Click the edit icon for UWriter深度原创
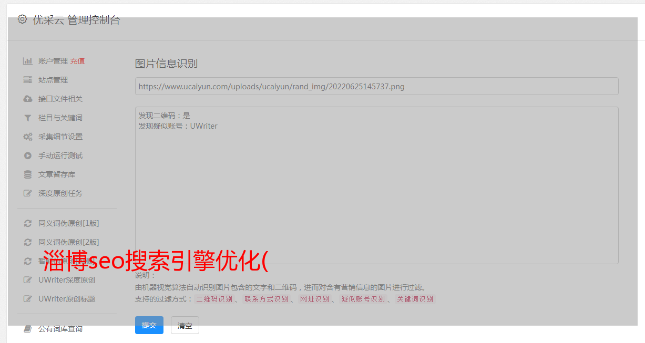The image size is (645, 343). (x=28, y=280)
